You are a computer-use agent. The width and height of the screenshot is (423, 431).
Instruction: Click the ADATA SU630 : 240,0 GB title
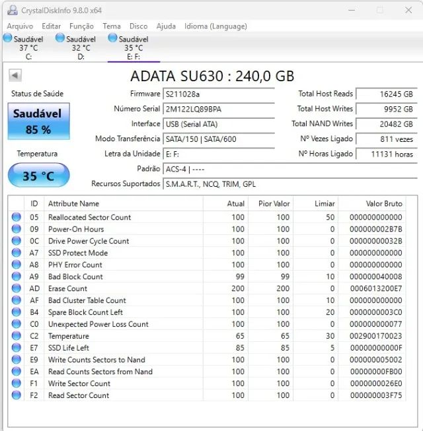pyautogui.click(x=212, y=76)
